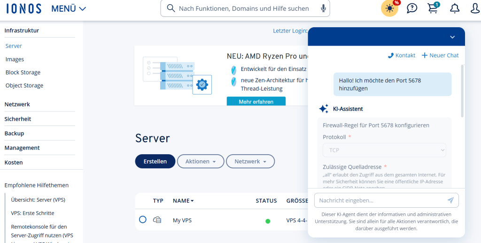Open Server in the sidebar

pyautogui.click(x=14, y=46)
